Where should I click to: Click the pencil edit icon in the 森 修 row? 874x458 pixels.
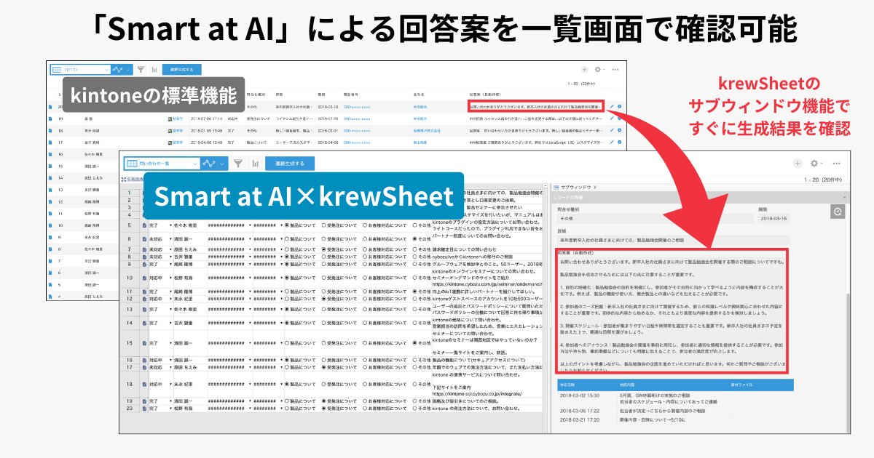point(611,118)
